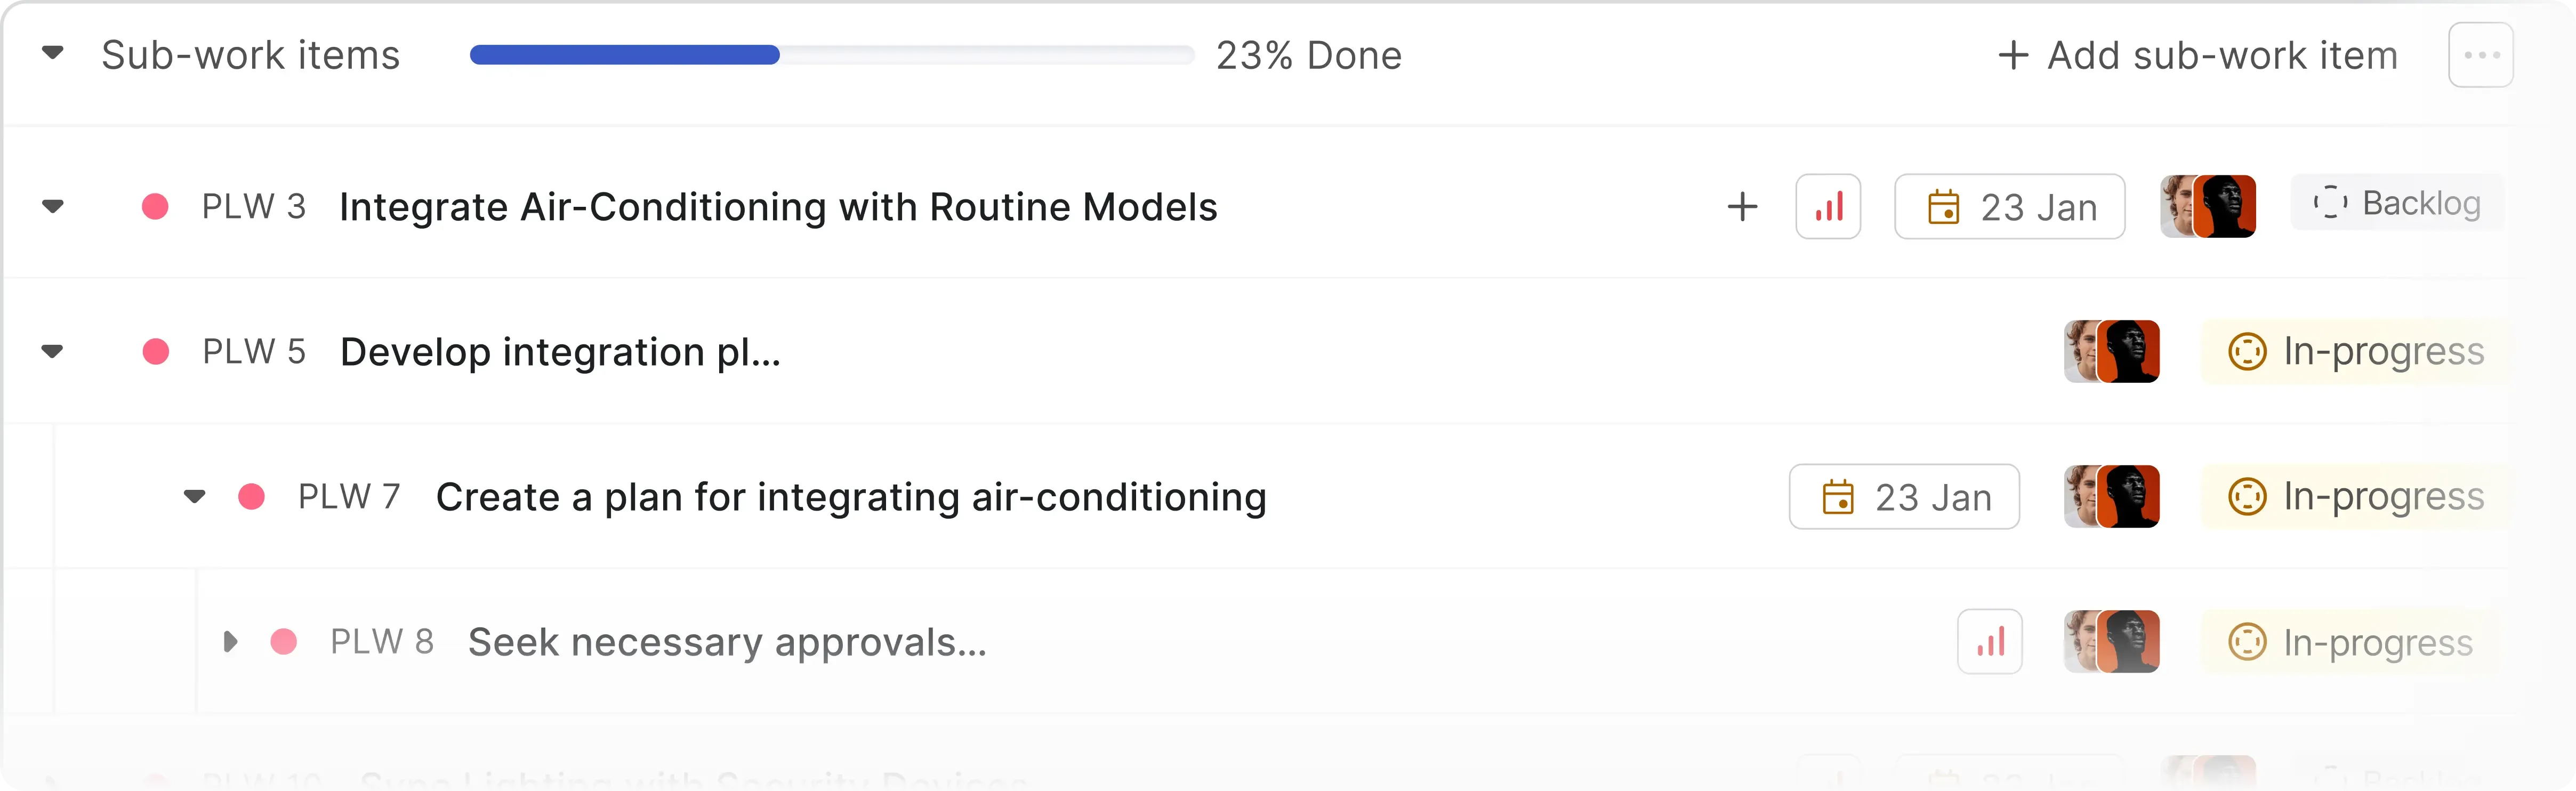Collapse the PLW 3 sub-item tree
The width and height of the screenshot is (2576, 791).
pos(53,207)
